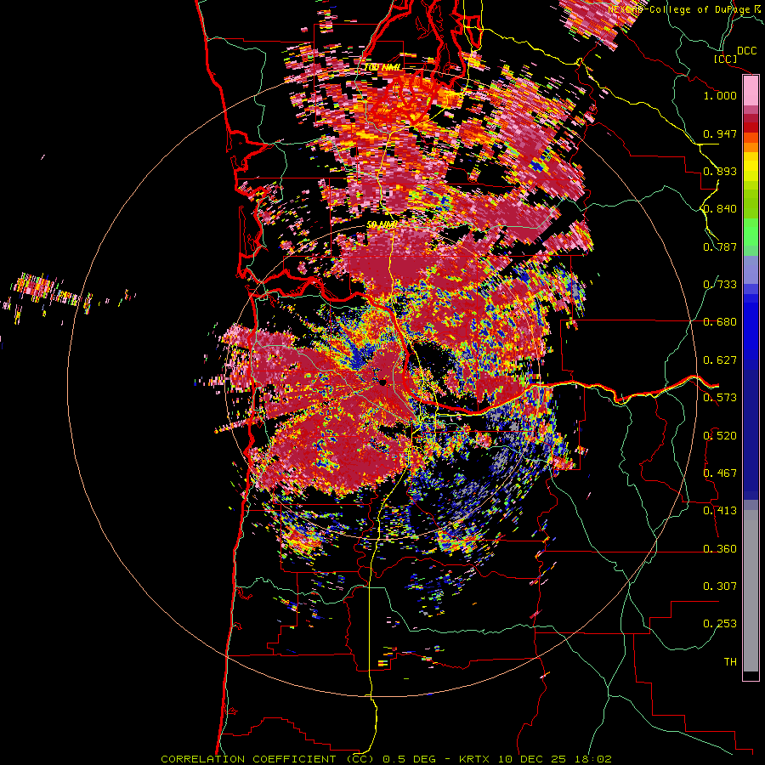Screen dimensions: 765x765
Task: Click the 1.000 value on the CC scale
Action: 720,95
